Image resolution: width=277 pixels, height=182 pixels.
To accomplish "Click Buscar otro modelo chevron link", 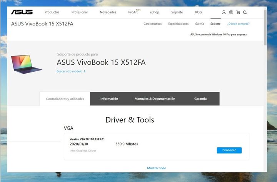I will pos(71,71).
